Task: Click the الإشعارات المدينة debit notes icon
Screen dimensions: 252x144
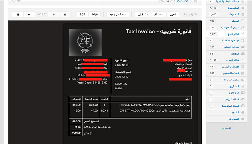Action: point(243,67)
